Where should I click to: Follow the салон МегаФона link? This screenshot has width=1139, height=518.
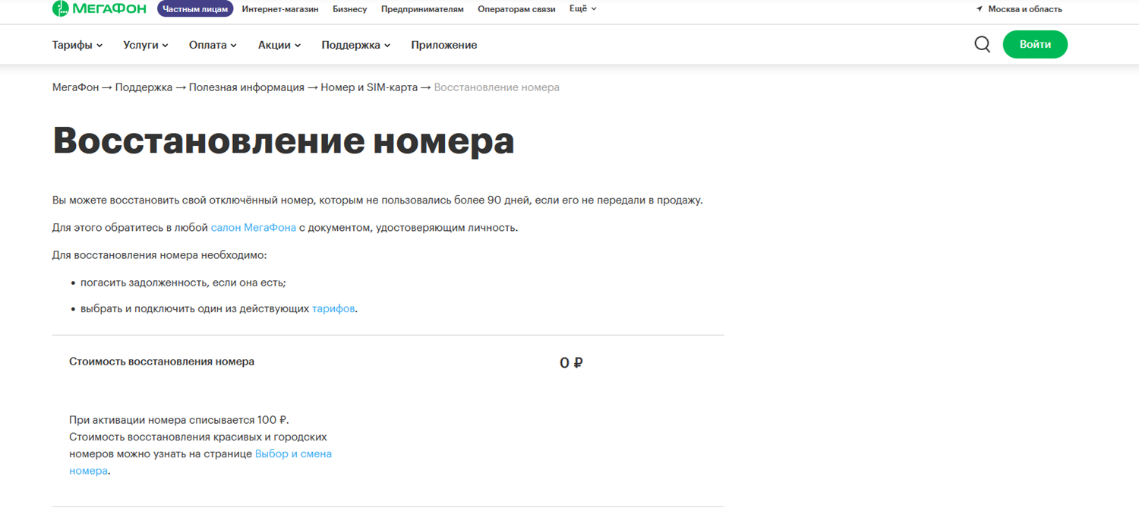(254, 227)
